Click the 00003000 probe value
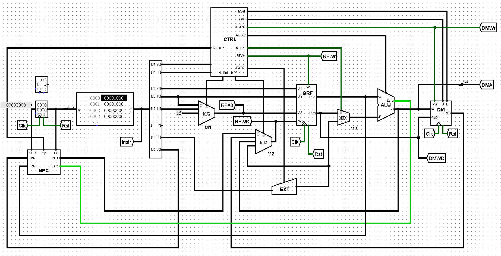Viewport: 501px width, 256px height. point(16,105)
